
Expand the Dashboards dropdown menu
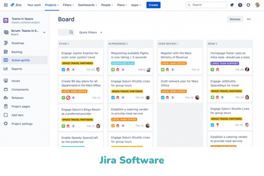click(88, 5)
